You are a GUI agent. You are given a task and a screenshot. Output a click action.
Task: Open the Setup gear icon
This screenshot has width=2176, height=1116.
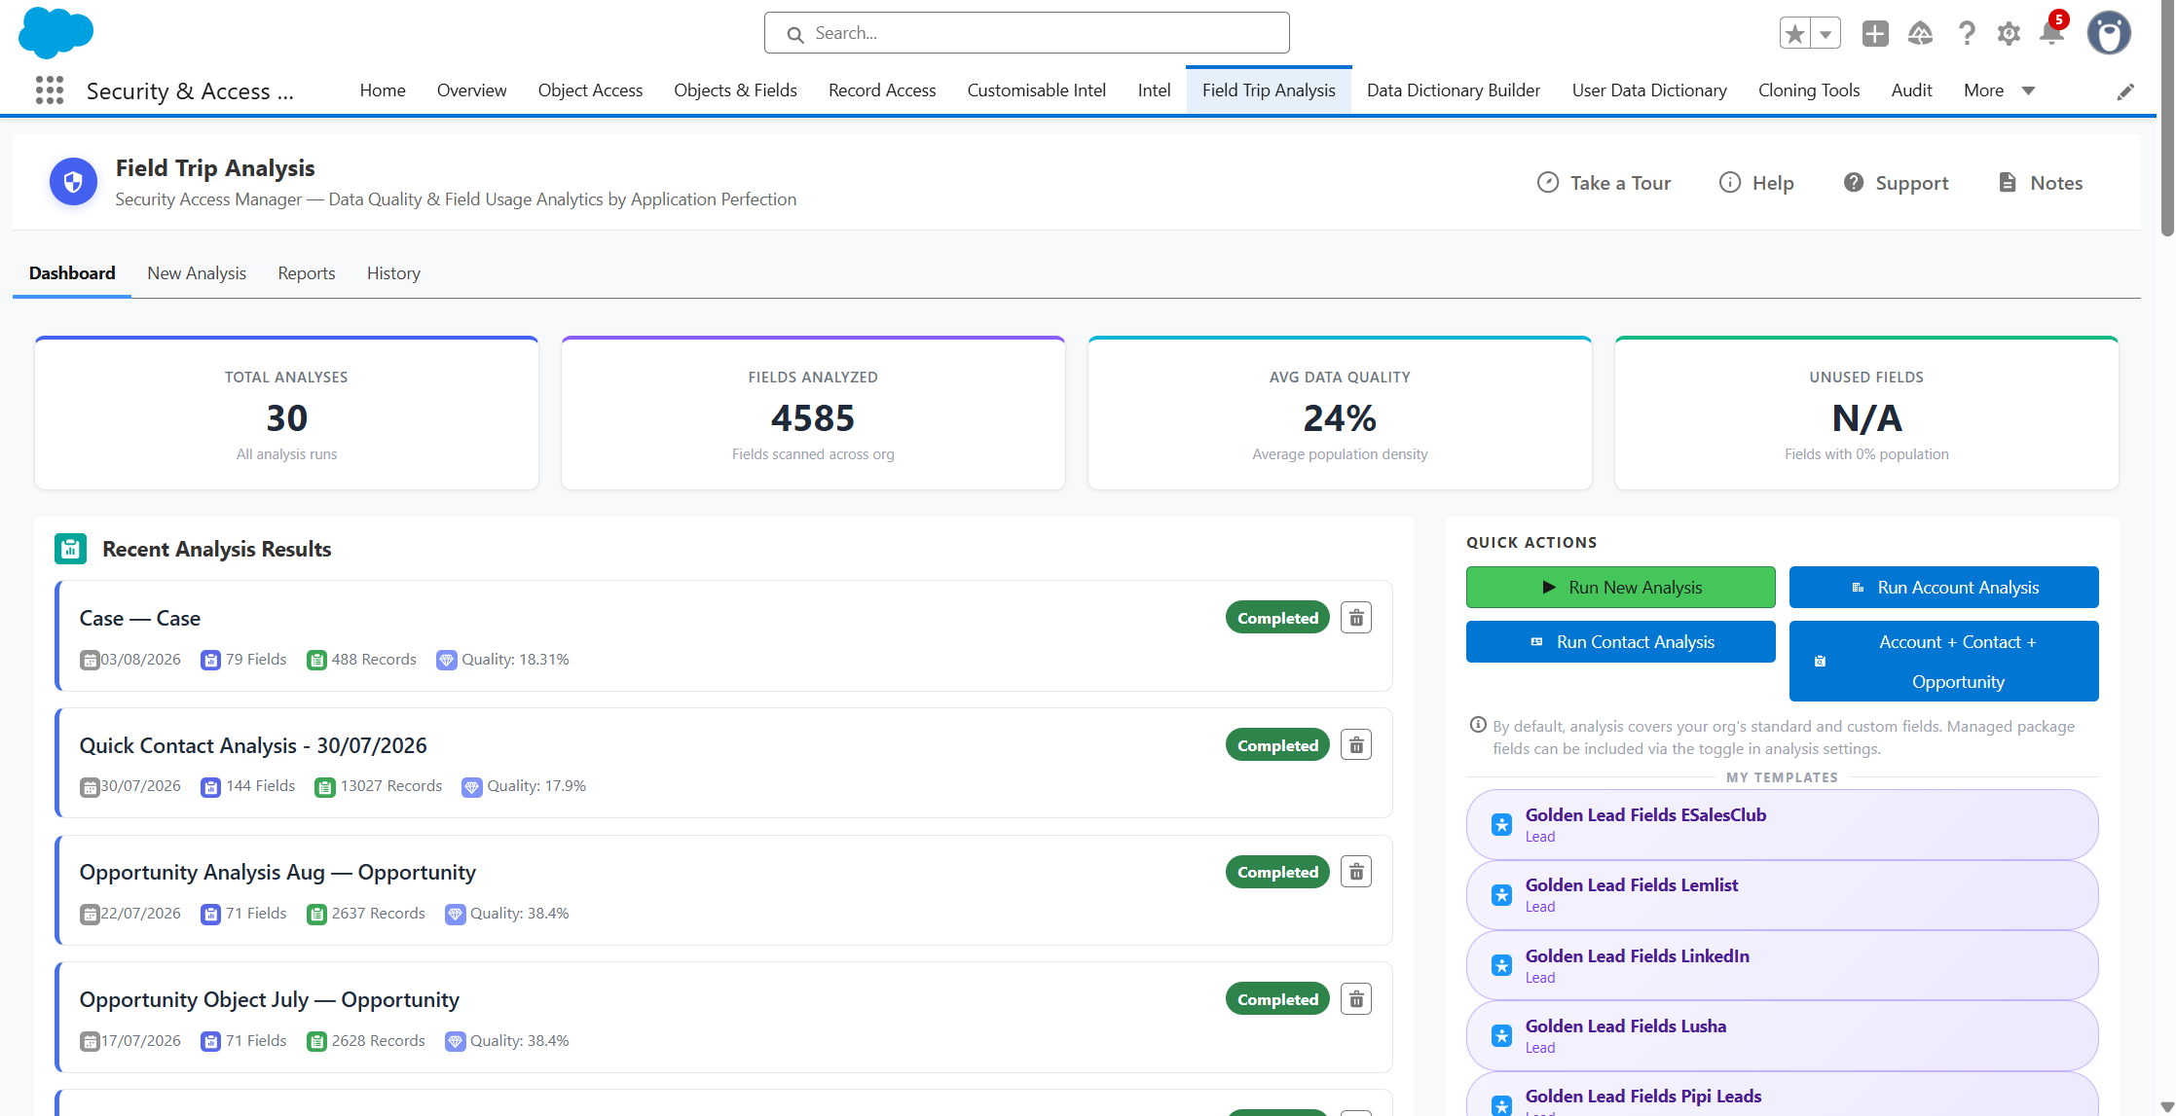pos(2009,34)
